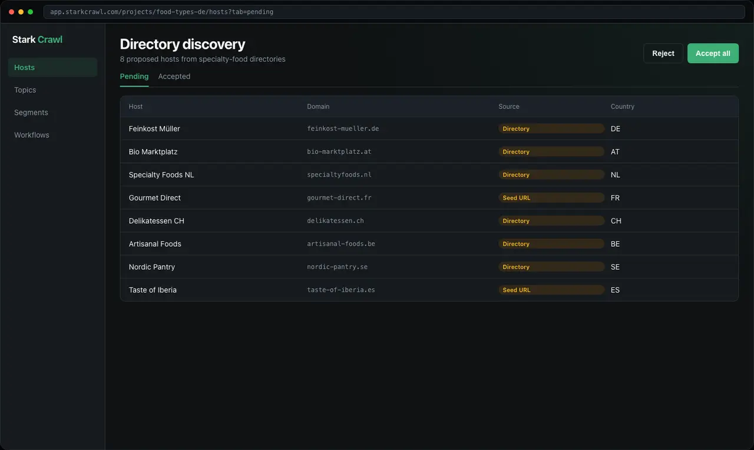754x450 pixels.
Task: Select the Nordic Pantry host name
Action: pos(152,266)
